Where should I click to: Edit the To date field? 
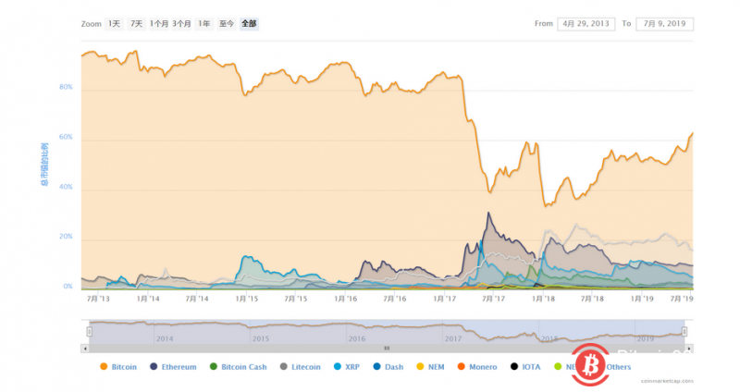pyautogui.click(x=664, y=24)
